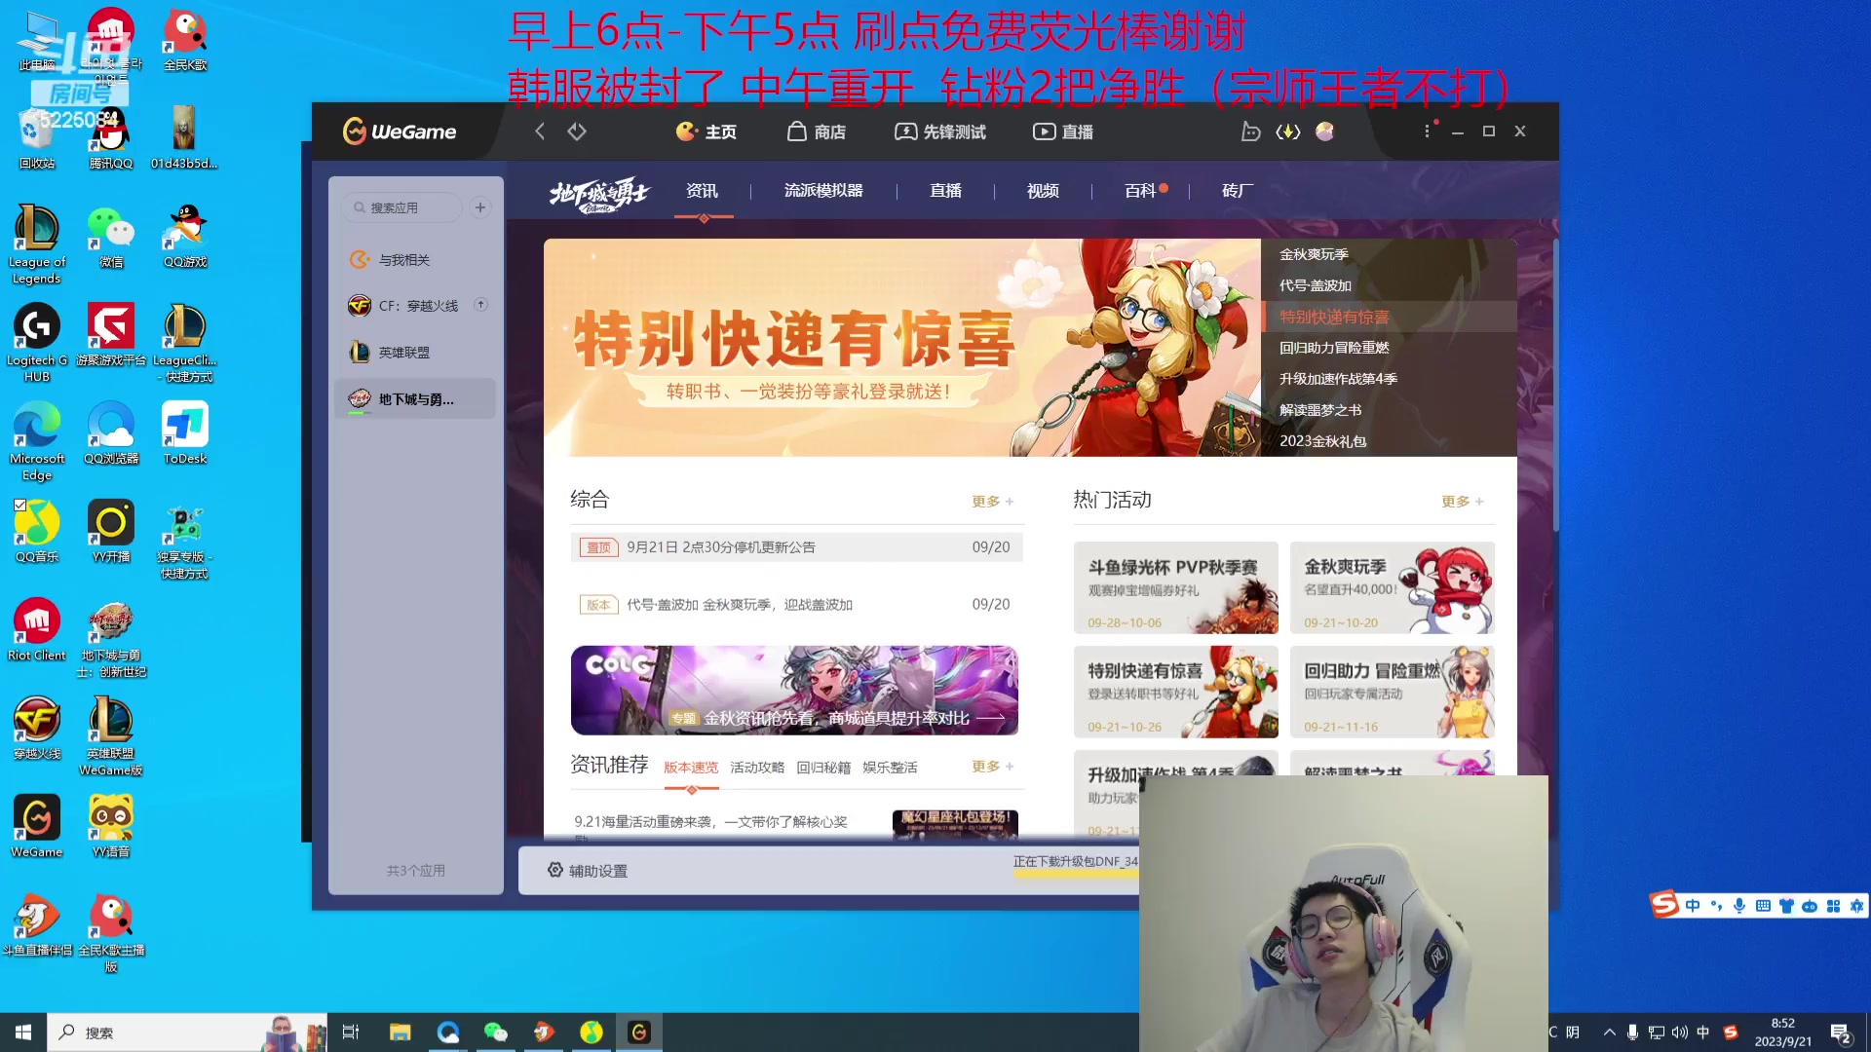1871x1052 pixels.
Task: Click the download manager icon near the avatar
Action: tap(1288, 131)
